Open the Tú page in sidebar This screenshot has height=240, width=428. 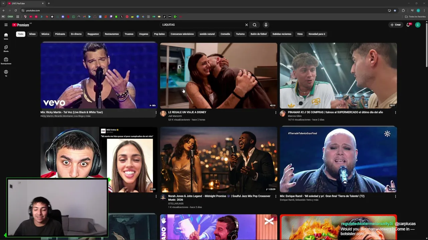coord(6,73)
